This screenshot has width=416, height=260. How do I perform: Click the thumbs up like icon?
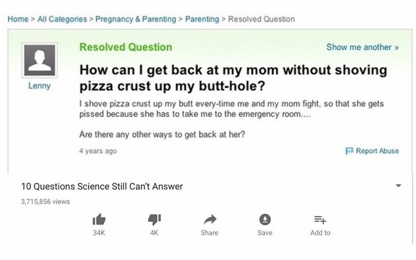point(99,219)
